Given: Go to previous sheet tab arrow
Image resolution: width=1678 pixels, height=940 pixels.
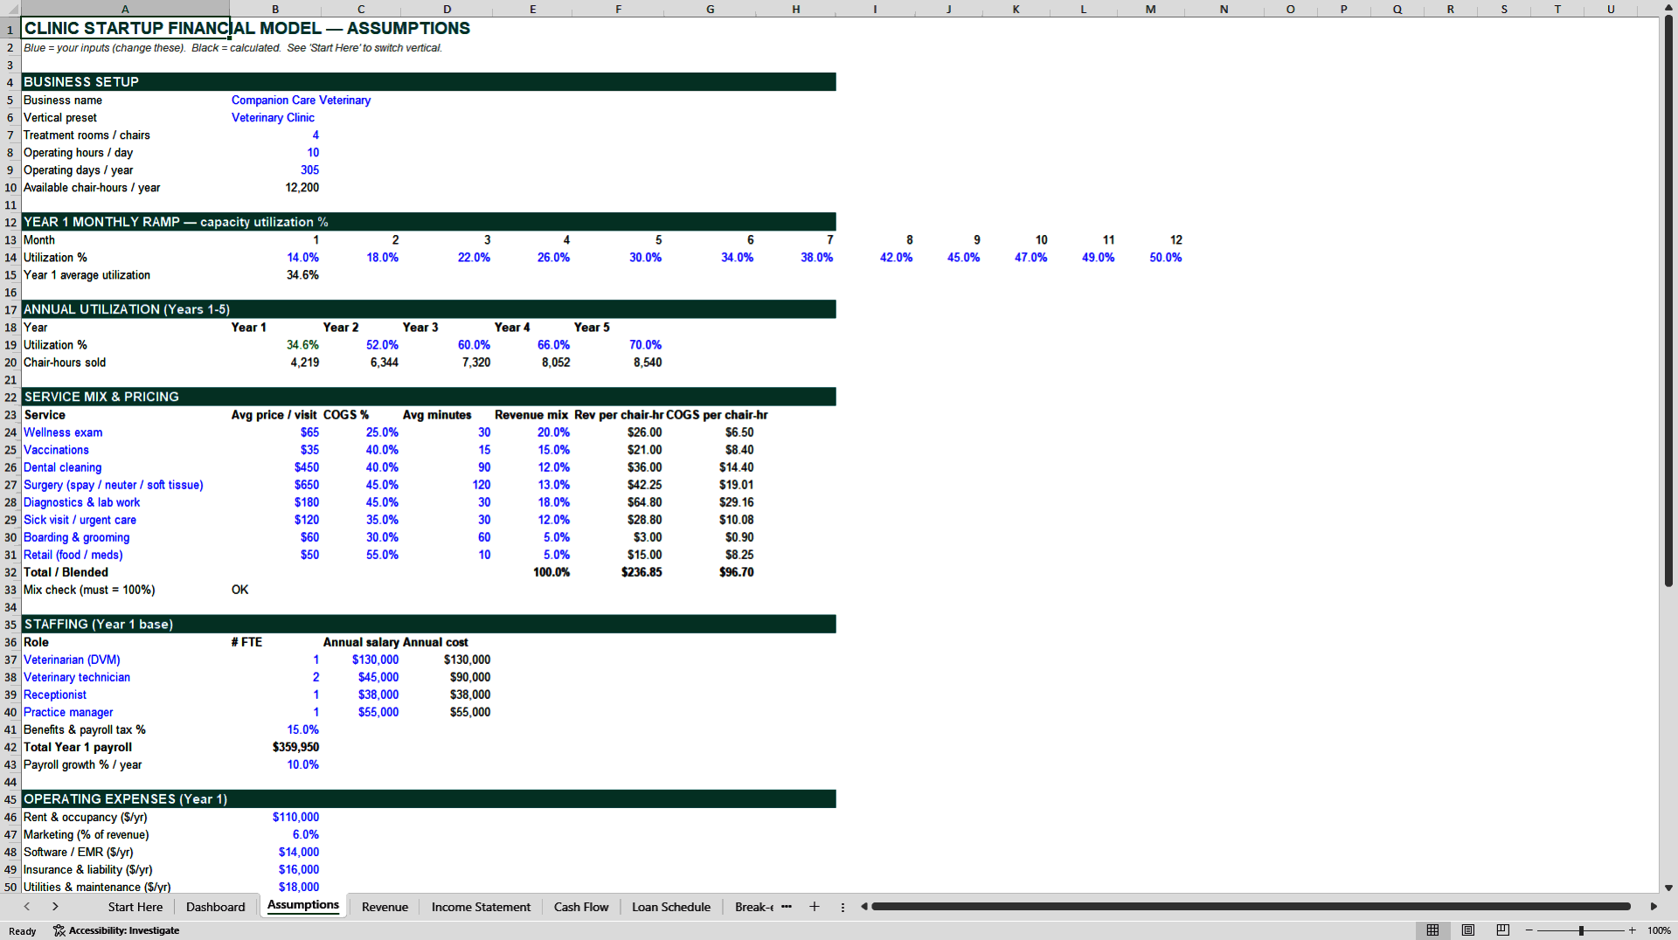Looking at the screenshot, I should [x=27, y=907].
